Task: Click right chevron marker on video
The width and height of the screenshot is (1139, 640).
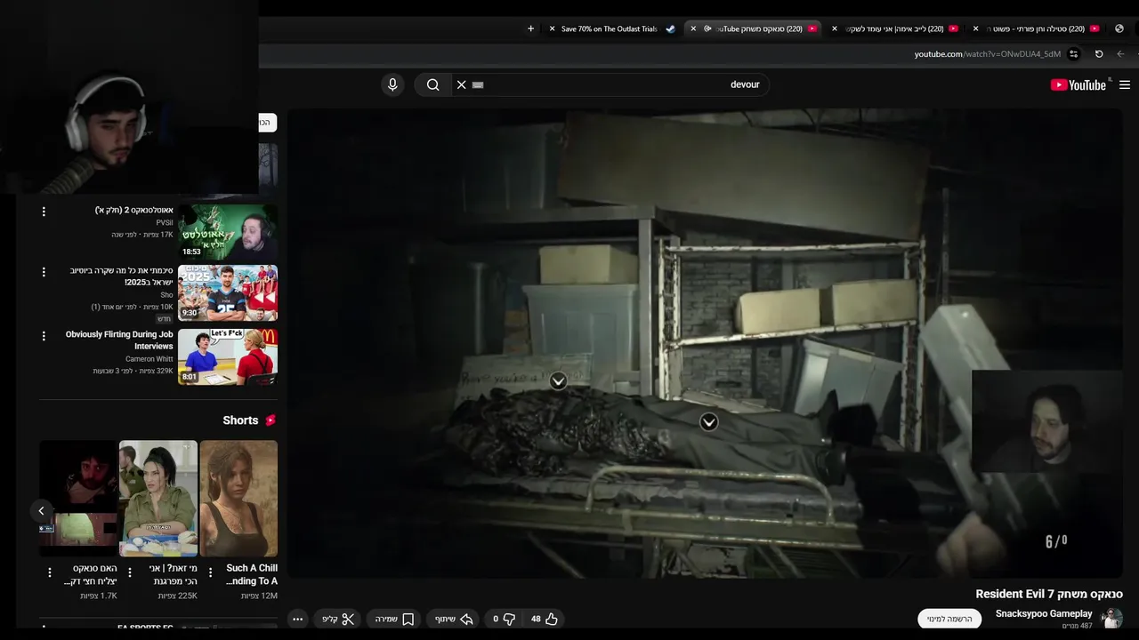Action: tap(708, 422)
